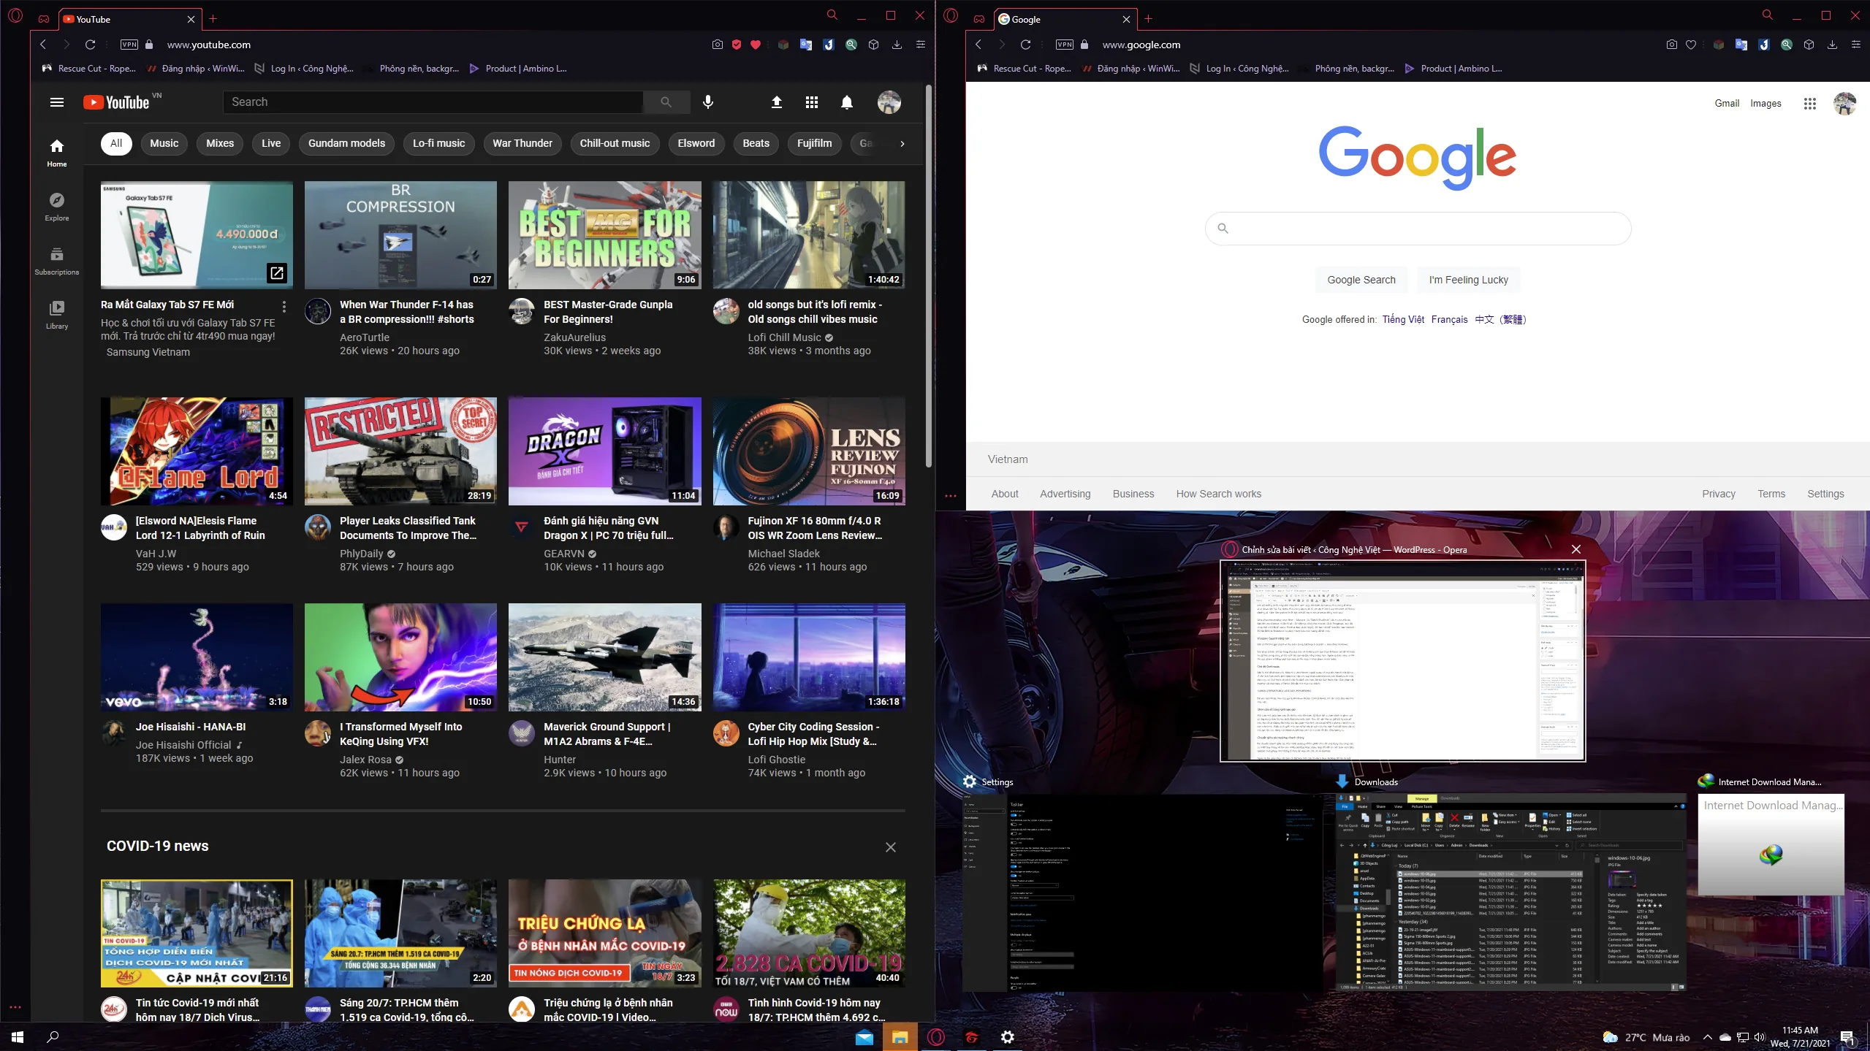1870x1051 pixels.
Task: Show hidden system tray icons chevron
Action: [x=1707, y=1037]
